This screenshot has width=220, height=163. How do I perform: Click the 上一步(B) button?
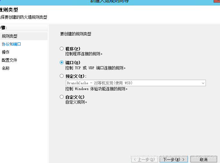[x=145, y=159]
